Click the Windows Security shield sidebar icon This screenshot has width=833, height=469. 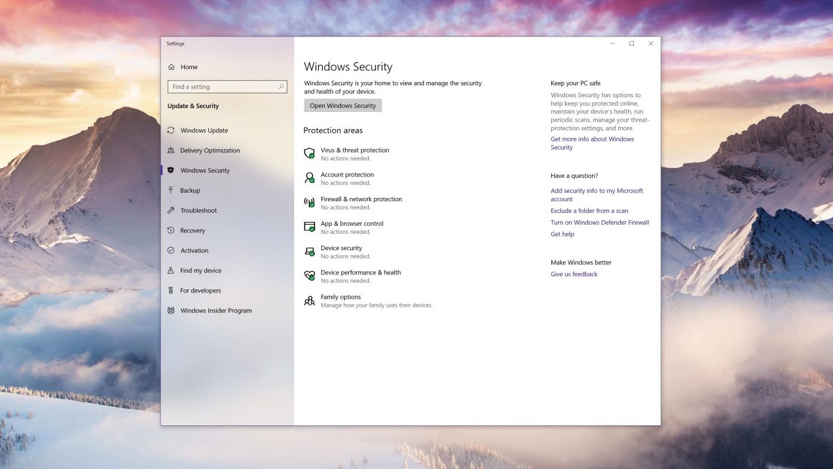click(x=171, y=171)
